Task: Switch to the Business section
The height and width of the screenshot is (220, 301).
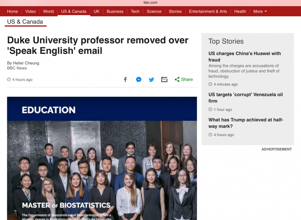Action: pyautogui.click(x=115, y=11)
